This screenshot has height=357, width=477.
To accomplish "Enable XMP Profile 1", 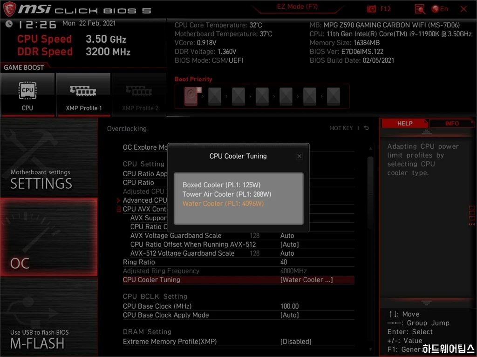I will 84,94.
